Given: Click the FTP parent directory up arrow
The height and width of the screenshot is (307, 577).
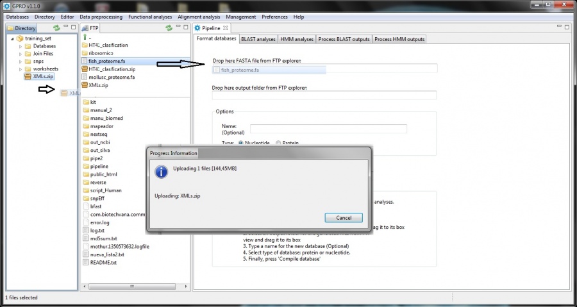Looking at the screenshot, I should (85, 37).
